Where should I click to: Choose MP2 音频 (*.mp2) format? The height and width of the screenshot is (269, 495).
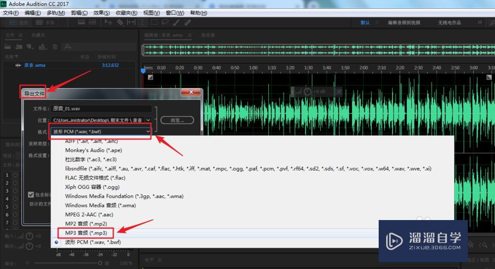[x=86, y=224]
